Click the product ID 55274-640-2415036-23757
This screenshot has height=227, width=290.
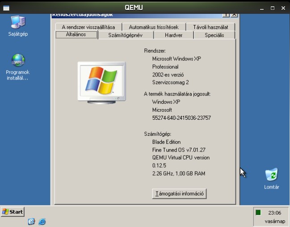[181, 118]
